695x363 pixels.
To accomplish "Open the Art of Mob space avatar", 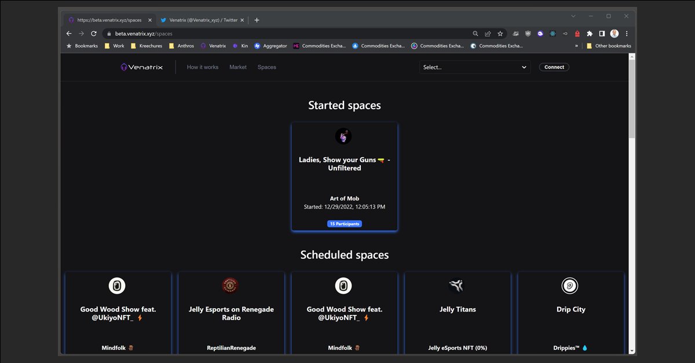I will pos(343,136).
